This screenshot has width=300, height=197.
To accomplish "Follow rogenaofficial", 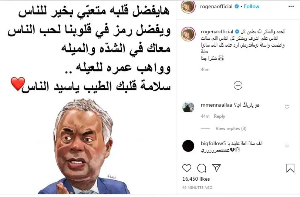I will pyautogui.click(x=252, y=7).
